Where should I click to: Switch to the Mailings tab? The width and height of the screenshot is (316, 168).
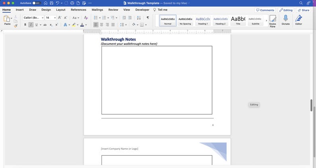click(98, 10)
